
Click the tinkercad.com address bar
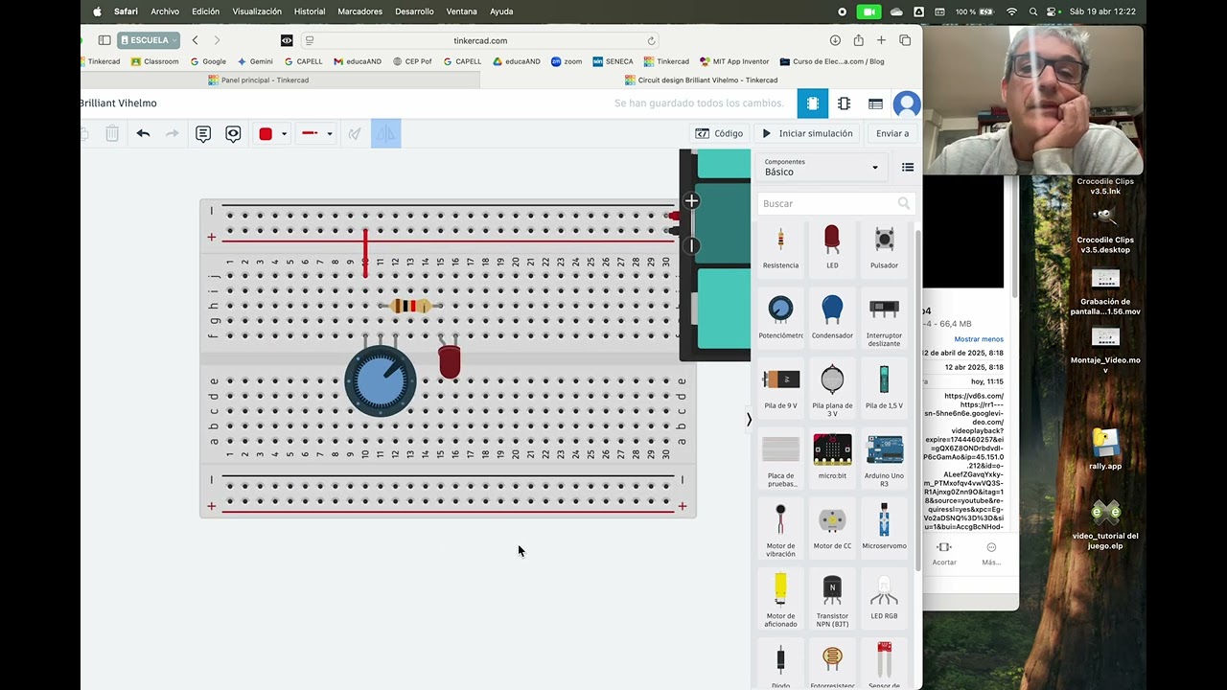[480, 40]
